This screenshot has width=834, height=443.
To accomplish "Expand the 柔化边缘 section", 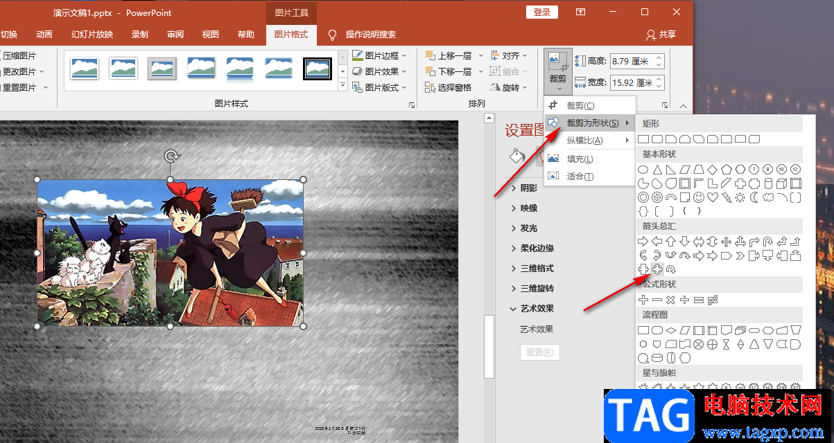I will [x=532, y=248].
